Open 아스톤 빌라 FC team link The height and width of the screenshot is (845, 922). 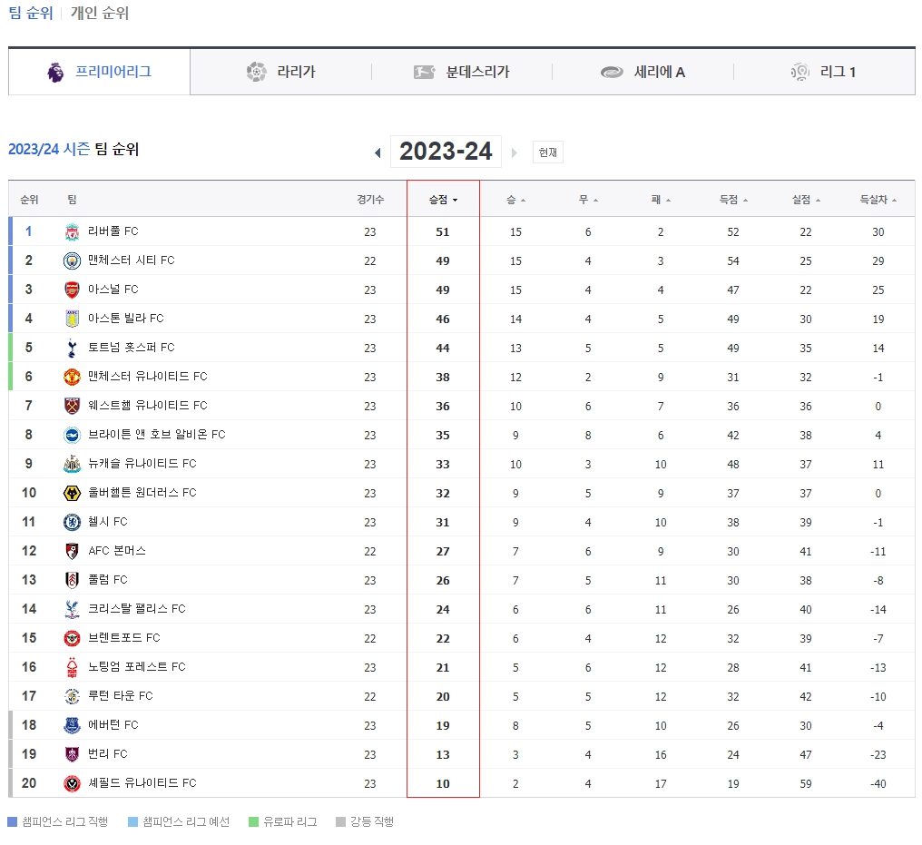(x=126, y=319)
